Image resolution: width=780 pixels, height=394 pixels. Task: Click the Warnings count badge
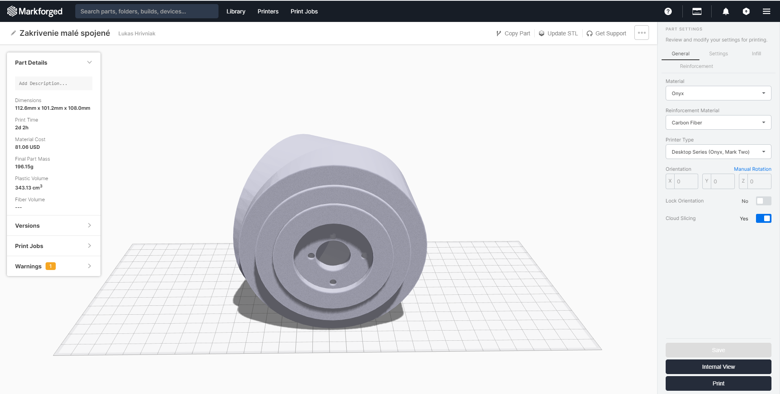(x=50, y=266)
